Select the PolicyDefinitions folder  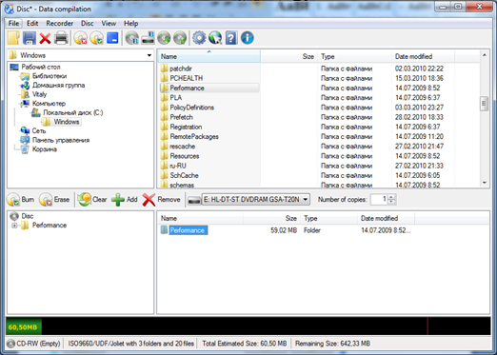click(192, 108)
